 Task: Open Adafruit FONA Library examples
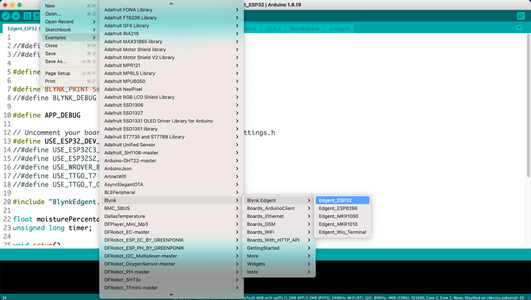pos(172,10)
